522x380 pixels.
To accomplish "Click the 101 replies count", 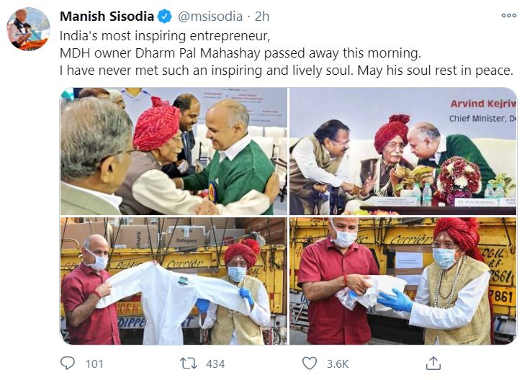I will [94, 363].
